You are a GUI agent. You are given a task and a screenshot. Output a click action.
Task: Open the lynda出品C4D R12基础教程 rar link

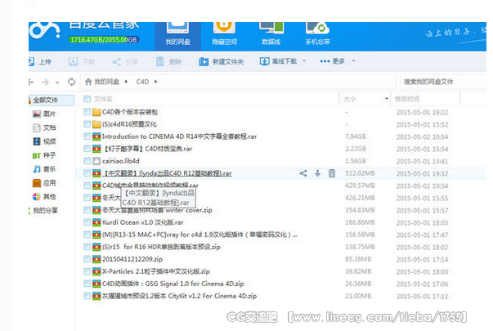(167, 173)
